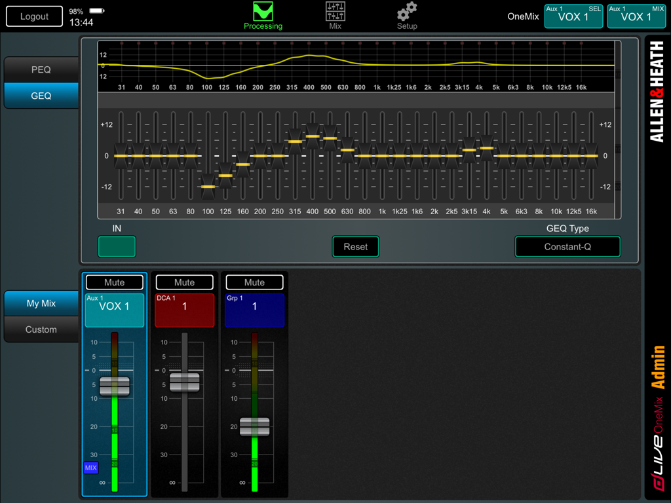Enable the IN switch for the GEQ
This screenshot has height=503, width=671.
[118, 247]
